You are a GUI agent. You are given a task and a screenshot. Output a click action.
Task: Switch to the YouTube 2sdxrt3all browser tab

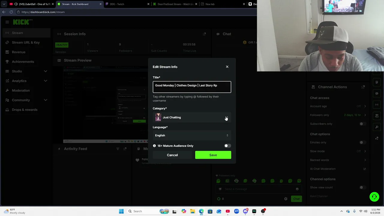pos(32,4)
